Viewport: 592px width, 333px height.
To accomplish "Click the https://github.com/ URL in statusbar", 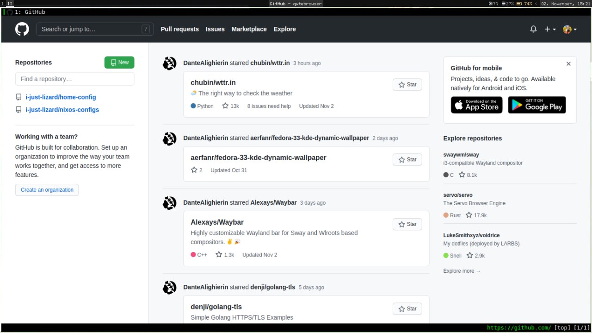I will 519,327.
